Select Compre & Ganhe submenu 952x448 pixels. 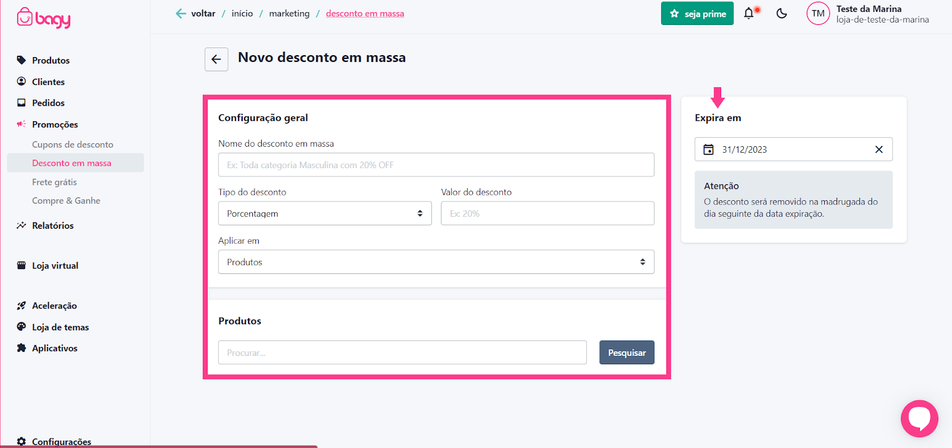tap(66, 201)
